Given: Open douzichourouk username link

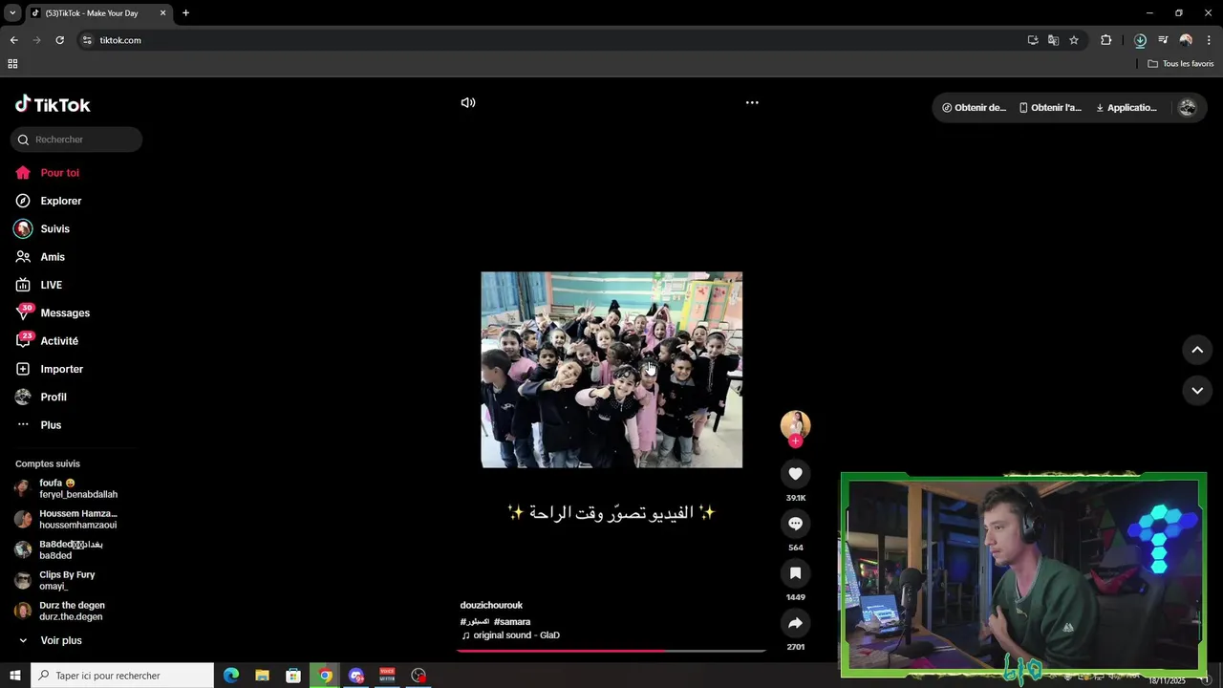Looking at the screenshot, I should 491,605.
